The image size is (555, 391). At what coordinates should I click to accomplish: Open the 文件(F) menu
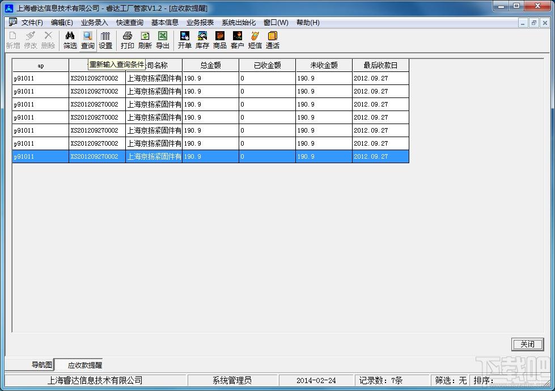pyautogui.click(x=32, y=22)
